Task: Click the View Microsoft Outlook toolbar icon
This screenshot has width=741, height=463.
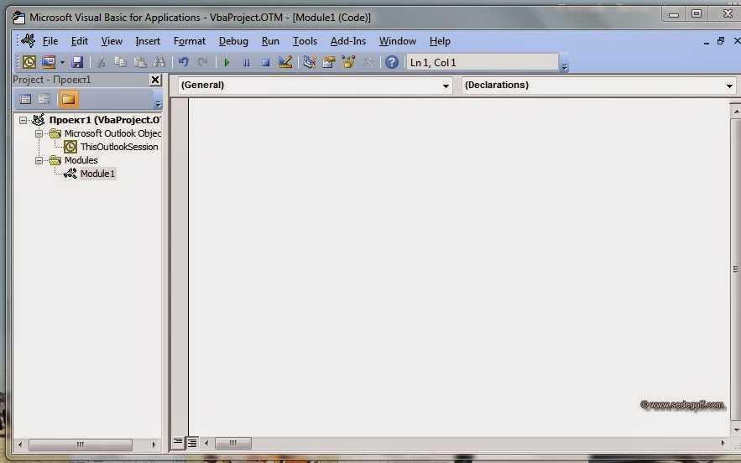Action: [29, 62]
